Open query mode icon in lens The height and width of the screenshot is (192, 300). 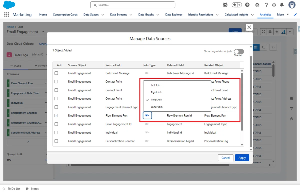(x=263, y=47)
